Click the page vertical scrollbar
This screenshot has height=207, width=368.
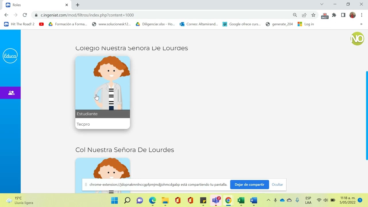(367, 115)
